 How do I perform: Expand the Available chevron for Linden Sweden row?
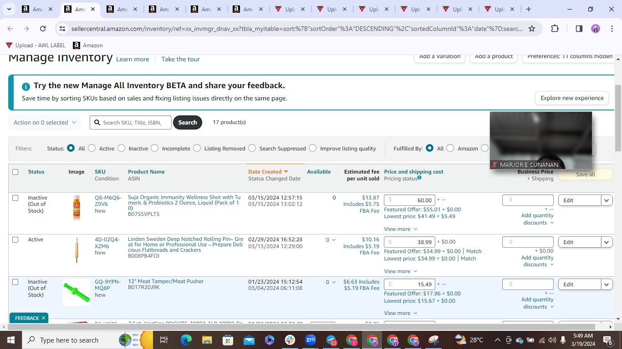click(x=334, y=240)
